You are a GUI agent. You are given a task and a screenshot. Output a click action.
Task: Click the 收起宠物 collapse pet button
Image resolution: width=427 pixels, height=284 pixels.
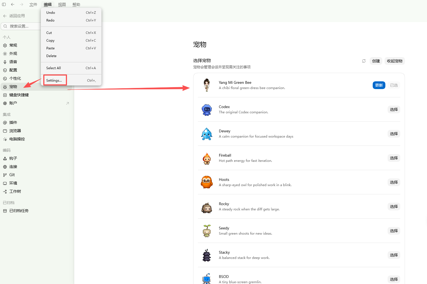tap(395, 61)
